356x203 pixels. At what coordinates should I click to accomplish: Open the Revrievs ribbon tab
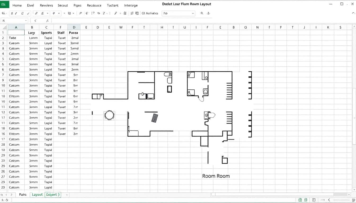click(x=46, y=5)
